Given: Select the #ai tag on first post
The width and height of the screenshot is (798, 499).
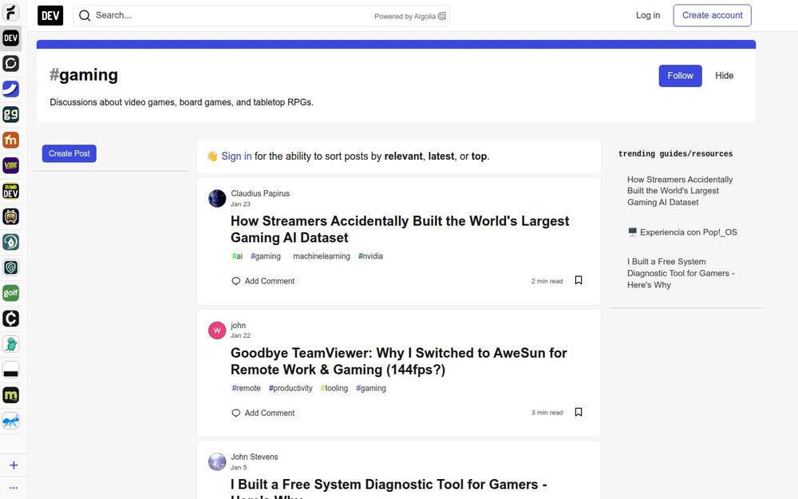Looking at the screenshot, I should click(x=237, y=256).
